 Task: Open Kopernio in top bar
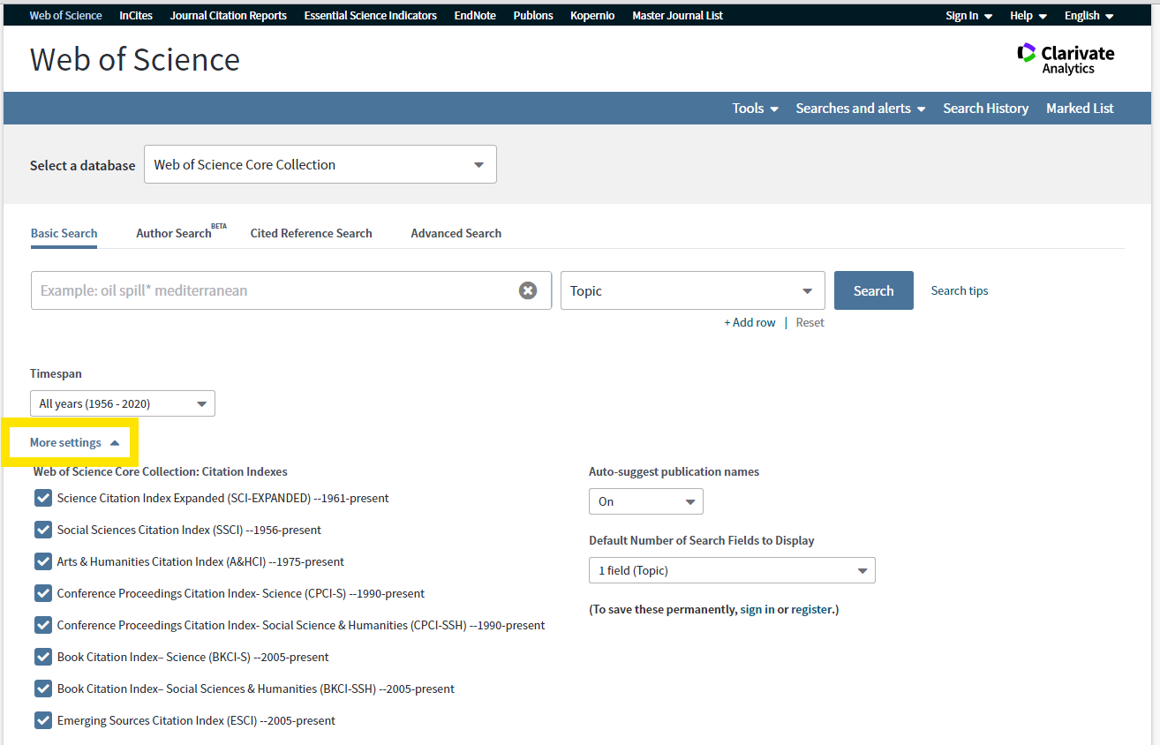pyautogui.click(x=592, y=16)
